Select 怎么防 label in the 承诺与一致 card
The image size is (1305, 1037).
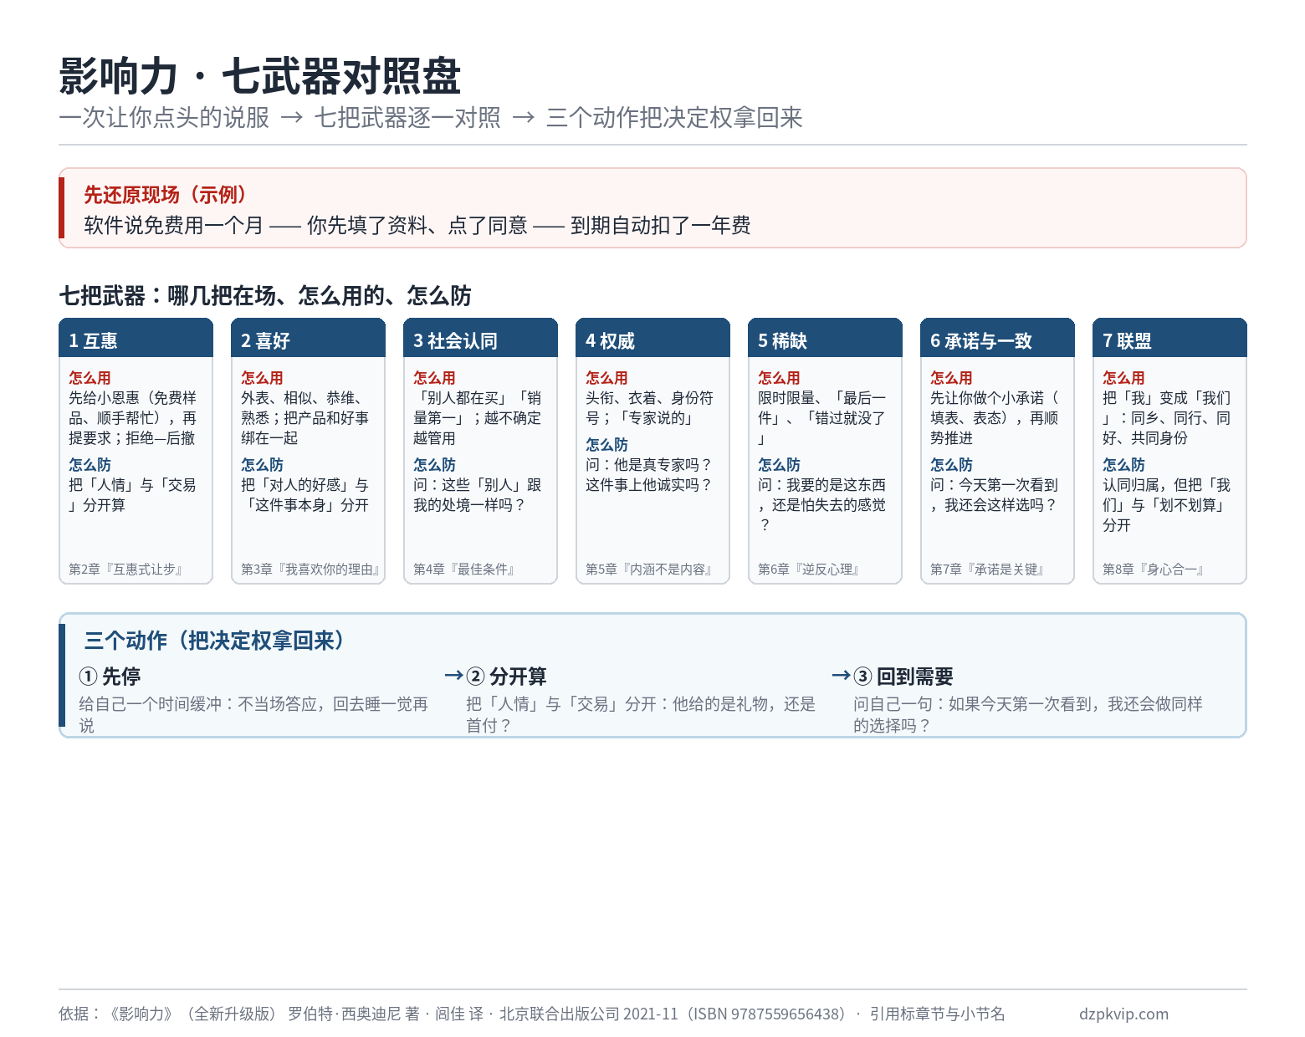951,465
